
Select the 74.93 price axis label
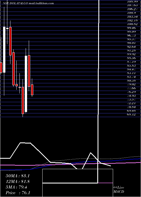pos(131,96)
